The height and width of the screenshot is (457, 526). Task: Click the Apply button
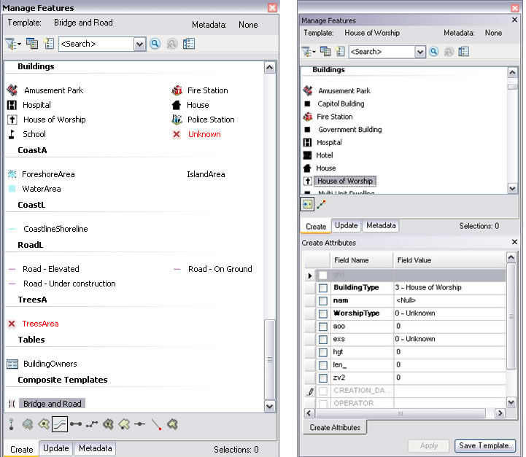click(429, 445)
